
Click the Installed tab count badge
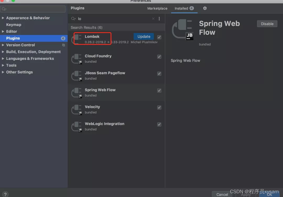click(192, 8)
